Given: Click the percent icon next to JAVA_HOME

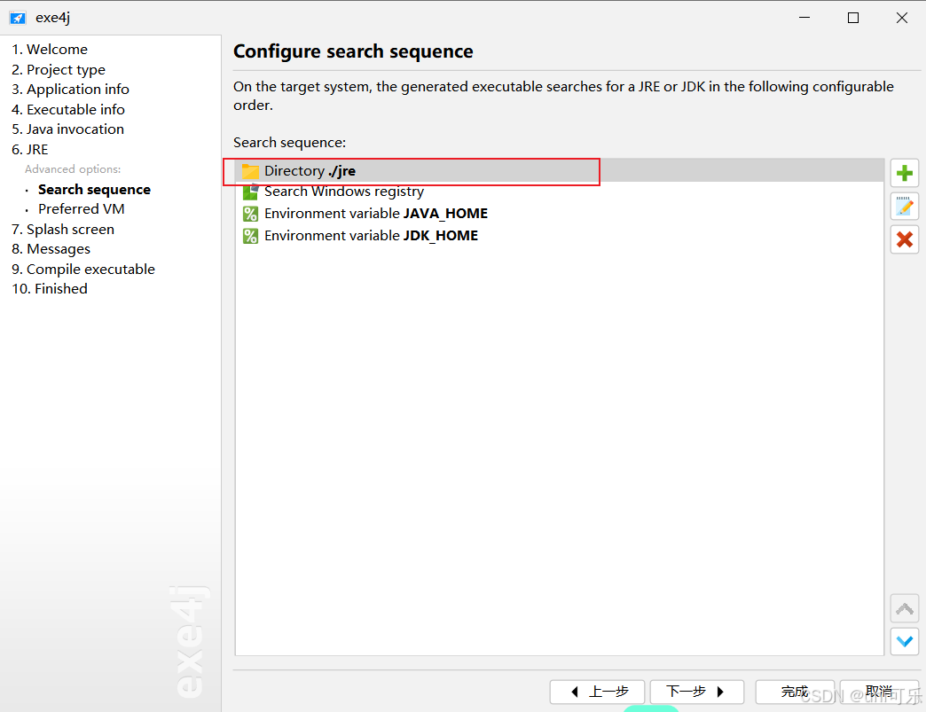Looking at the screenshot, I should coord(250,214).
